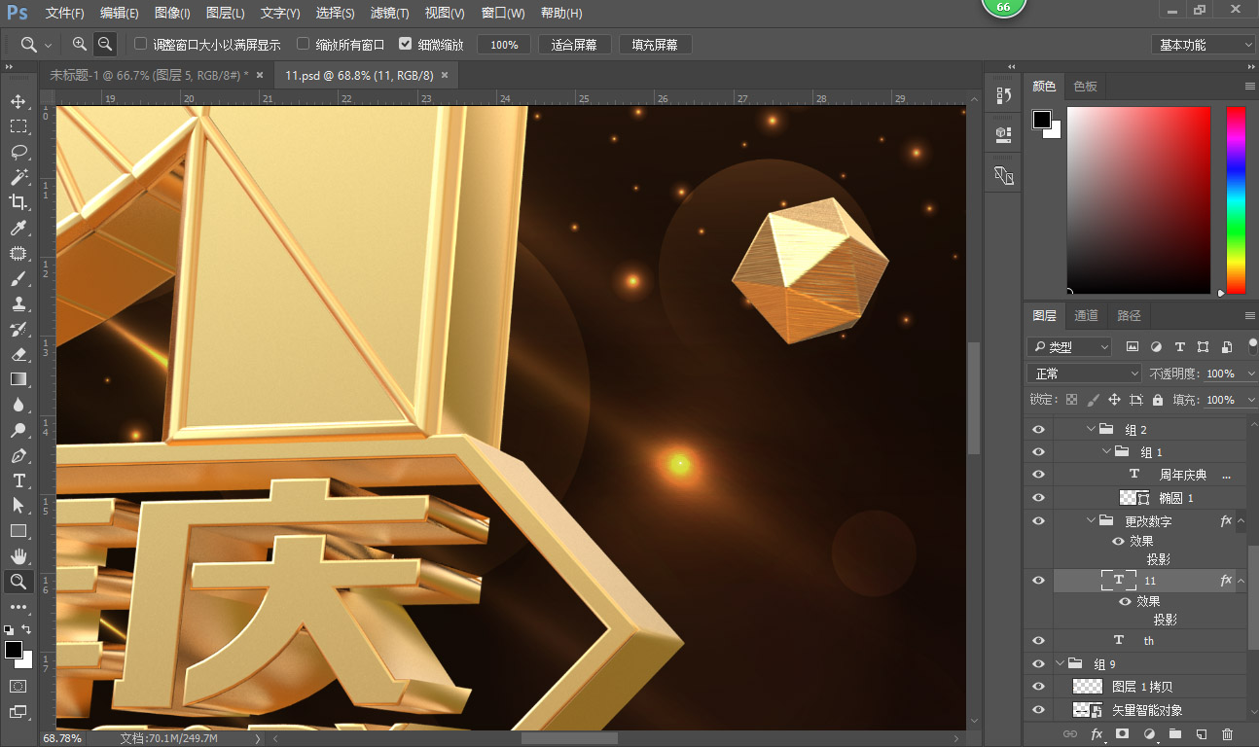Enable resize windows to fit checkbox
The width and height of the screenshot is (1259, 747).
(x=141, y=44)
